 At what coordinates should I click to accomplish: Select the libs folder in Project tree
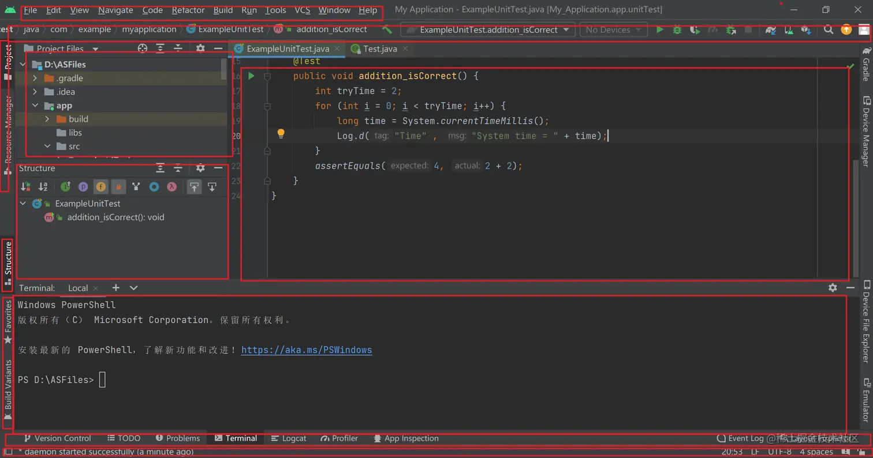[75, 133]
